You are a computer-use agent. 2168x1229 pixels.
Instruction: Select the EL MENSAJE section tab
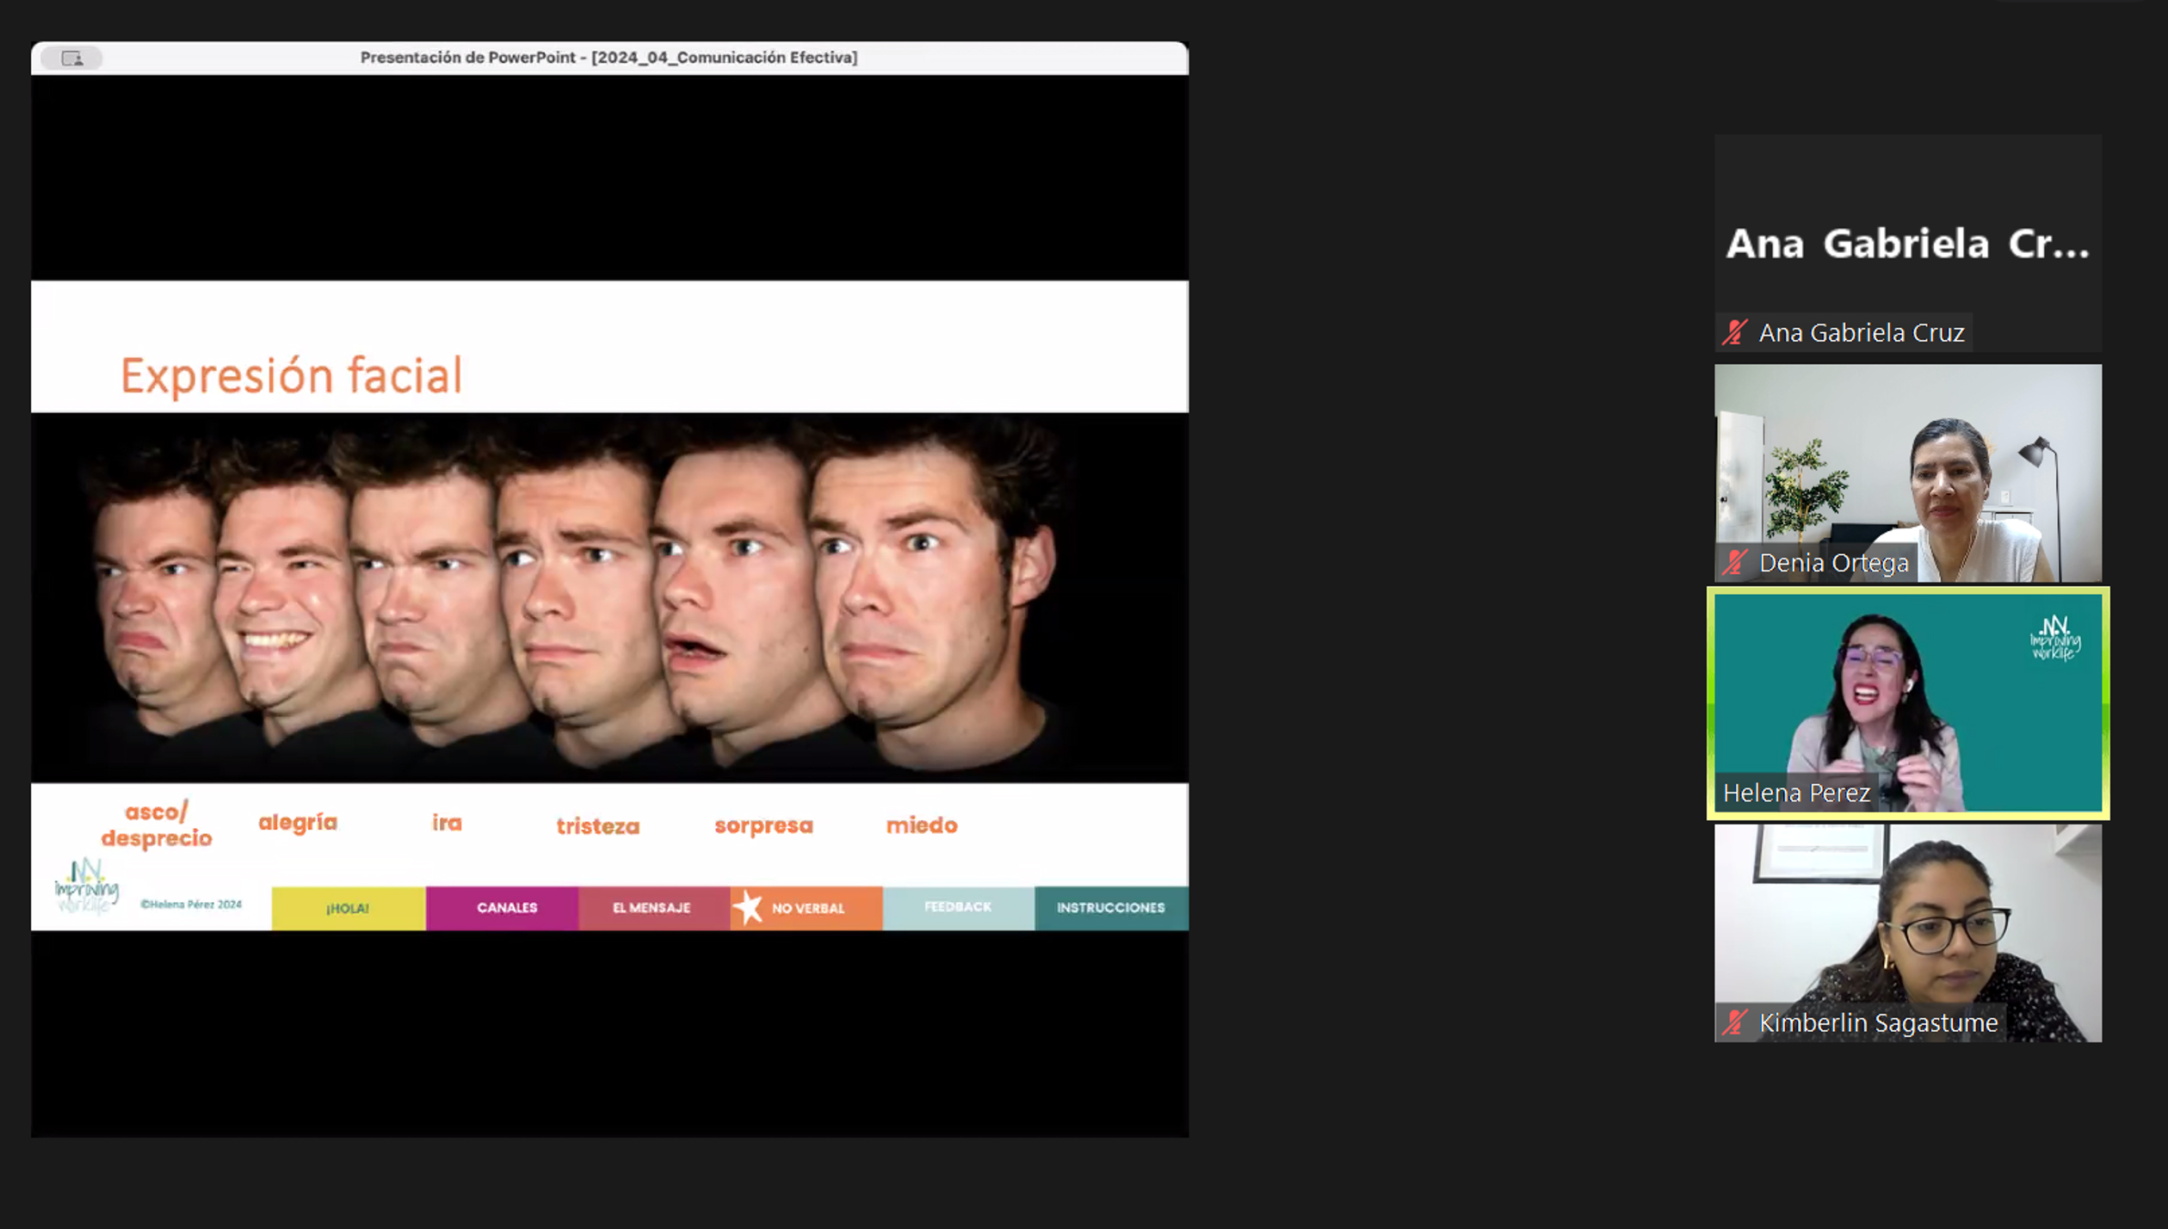click(652, 908)
